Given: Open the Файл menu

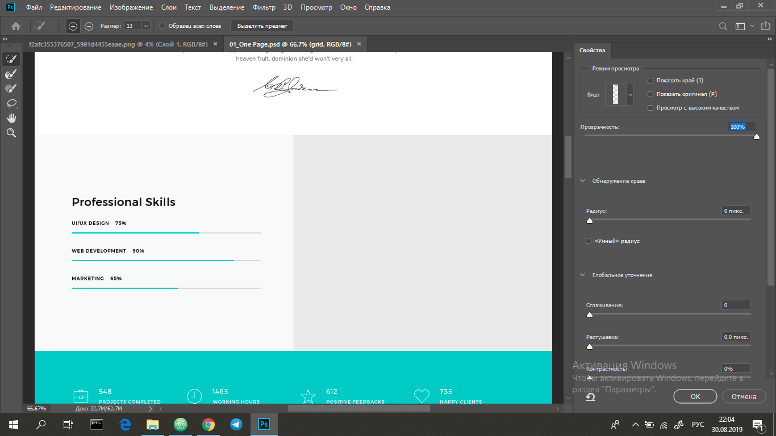Looking at the screenshot, I should 34,7.
